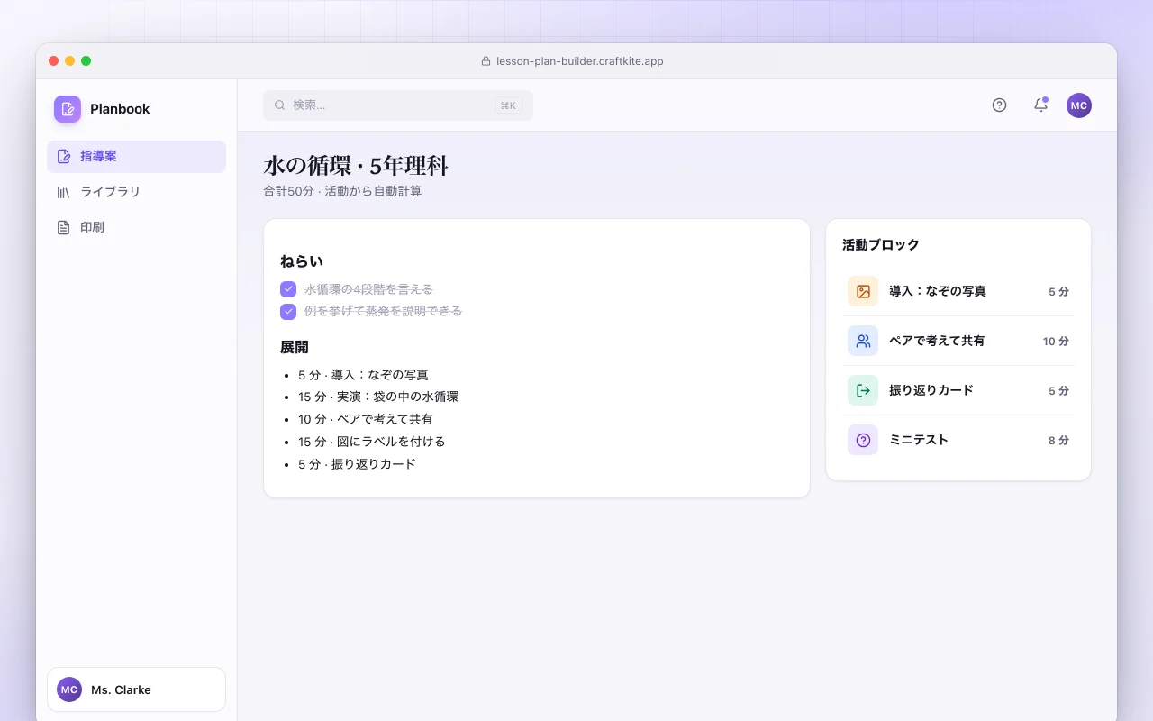This screenshot has width=1153, height=721.
Task: Click the ライブラリ books icon
Action: click(64, 192)
